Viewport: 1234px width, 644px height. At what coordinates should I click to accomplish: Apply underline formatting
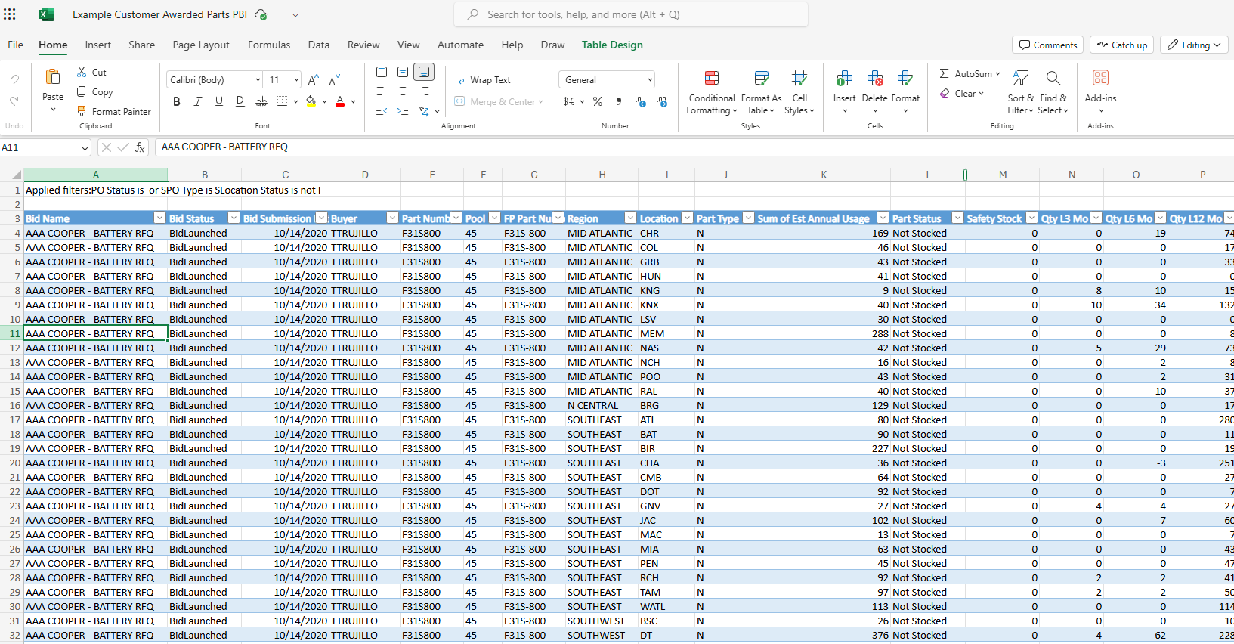(x=219, y=101)
